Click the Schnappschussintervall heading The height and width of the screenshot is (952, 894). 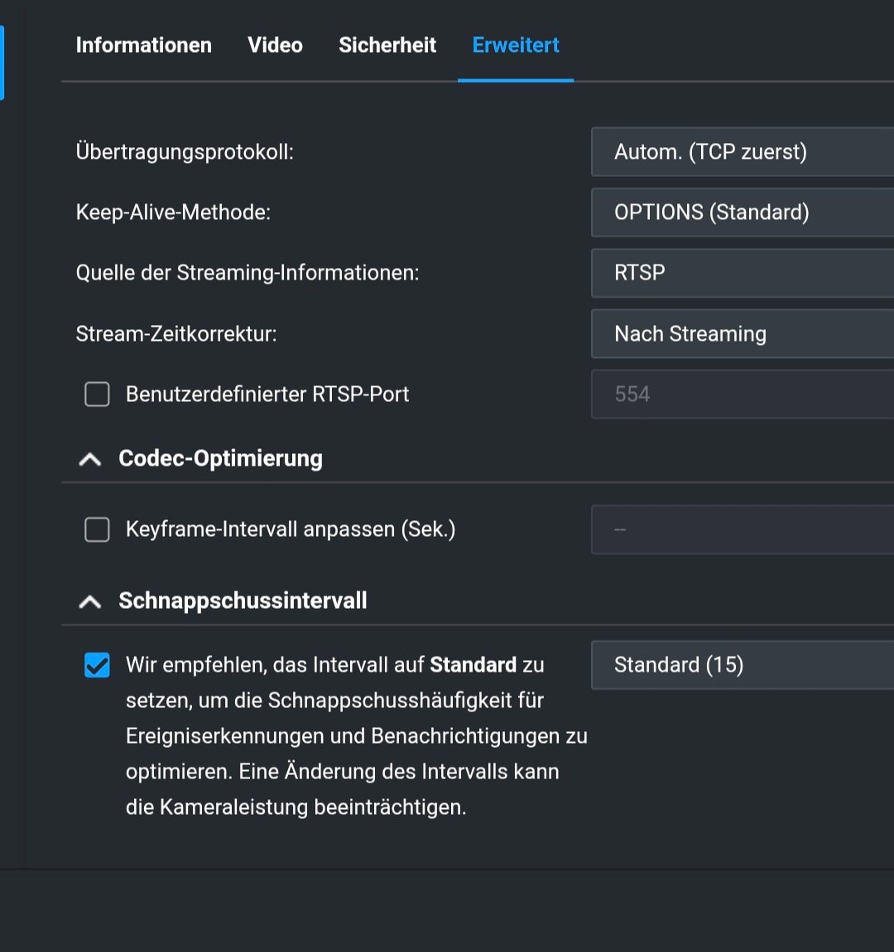[243, 600]
